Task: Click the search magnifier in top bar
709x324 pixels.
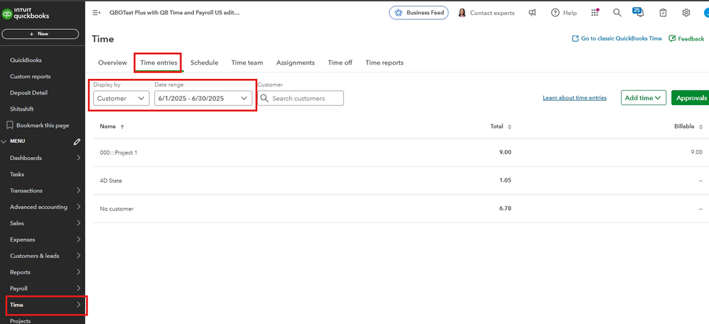Action: (617, 13)
